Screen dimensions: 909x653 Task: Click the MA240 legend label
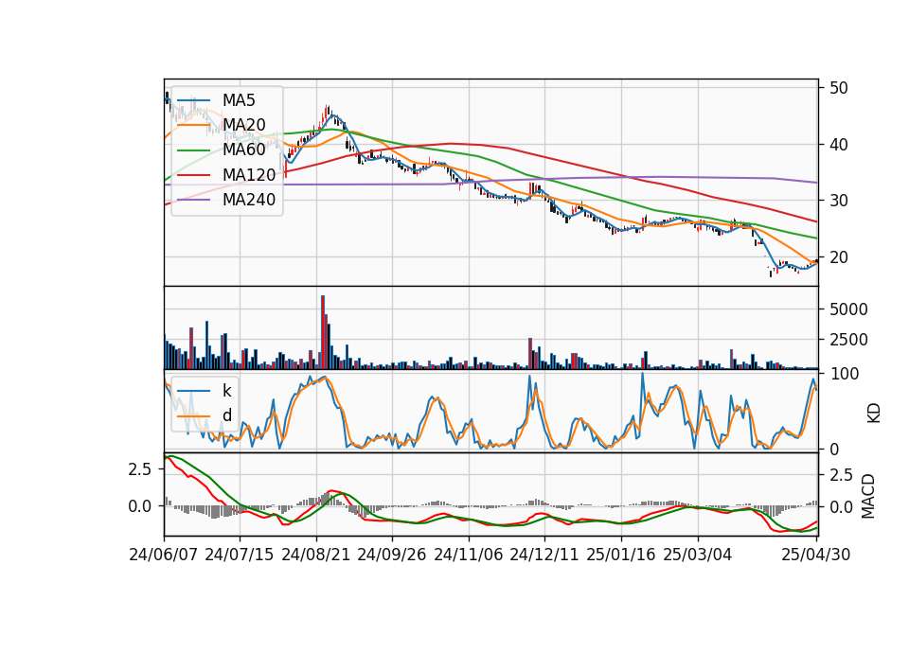point(249,200)
